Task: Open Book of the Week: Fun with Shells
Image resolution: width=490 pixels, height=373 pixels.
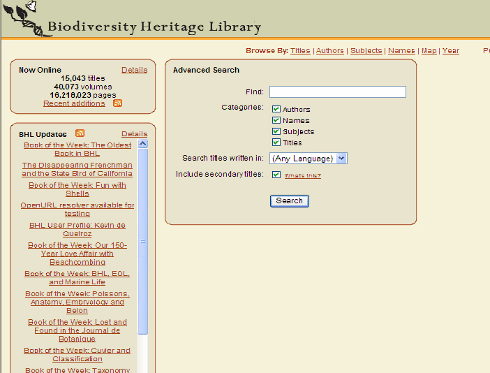Action: pyautogui.click(x=77, y=189)
